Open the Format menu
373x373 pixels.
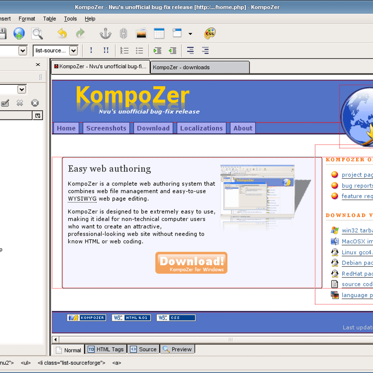point(27,19)
